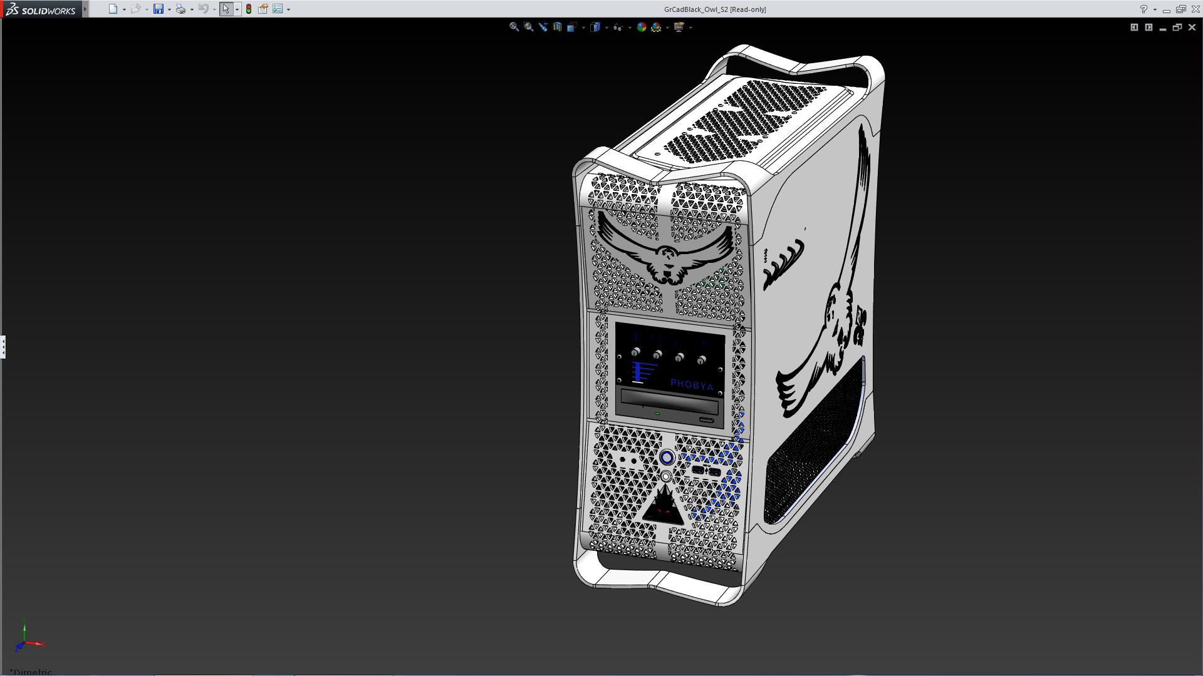Click the Save floppy disk icon
This screenshot has height=676, width=1203.
159,9
